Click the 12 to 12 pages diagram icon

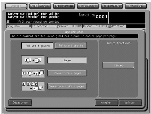point(33,60)
